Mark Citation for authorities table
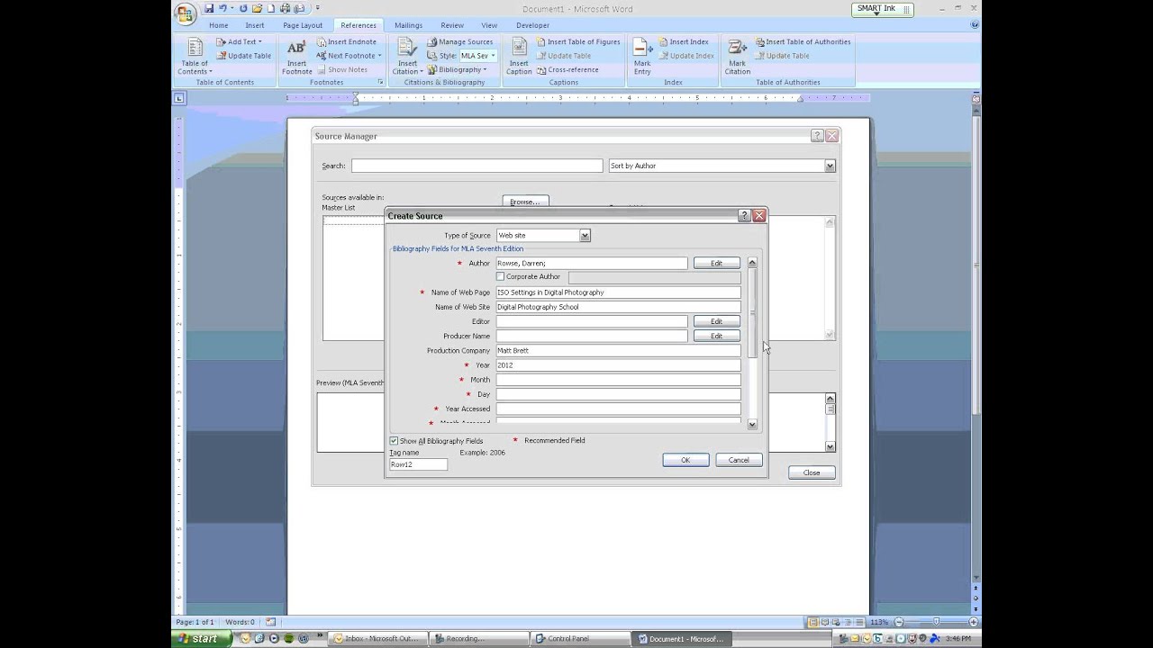 (x=737, y=56)
